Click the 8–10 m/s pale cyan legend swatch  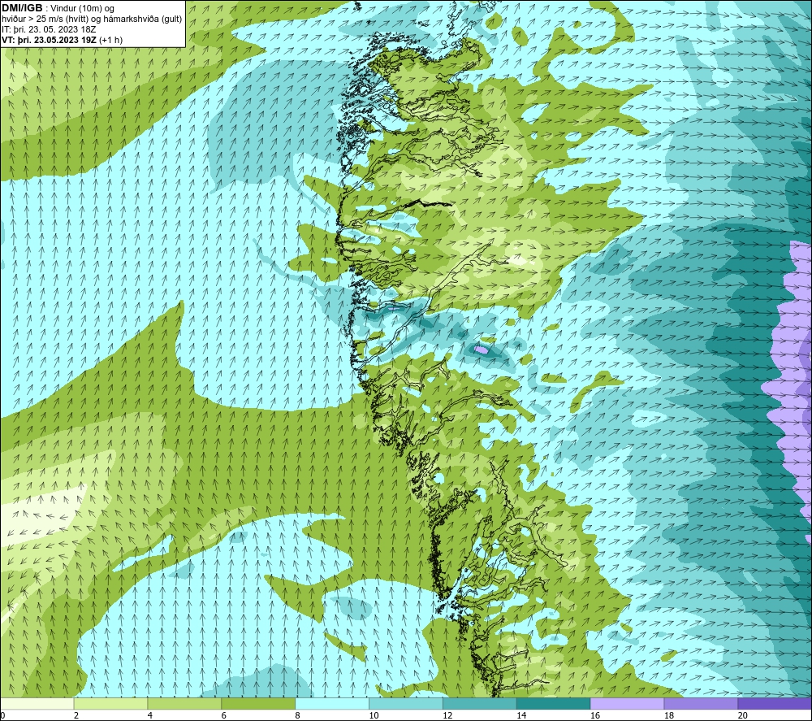(x=332, y=703)
